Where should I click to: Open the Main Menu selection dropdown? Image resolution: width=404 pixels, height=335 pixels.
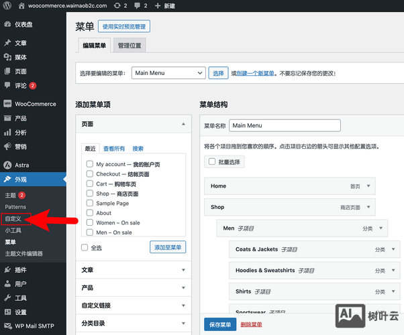168,73
